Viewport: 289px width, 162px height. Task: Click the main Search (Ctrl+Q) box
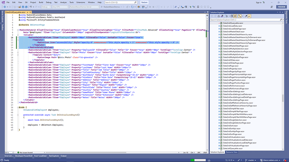tap(121, 3)
